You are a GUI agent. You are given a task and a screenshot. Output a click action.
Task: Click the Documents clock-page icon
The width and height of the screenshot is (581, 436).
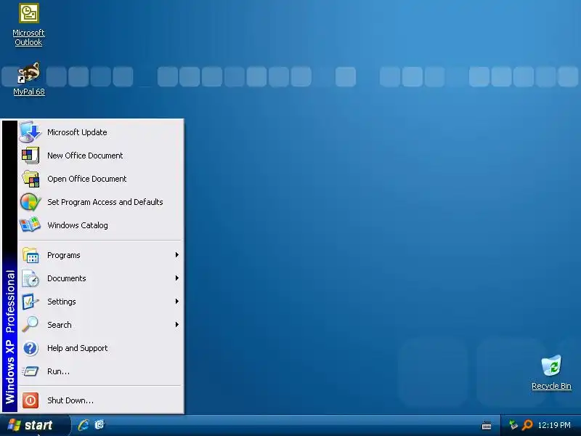point(31,278)
